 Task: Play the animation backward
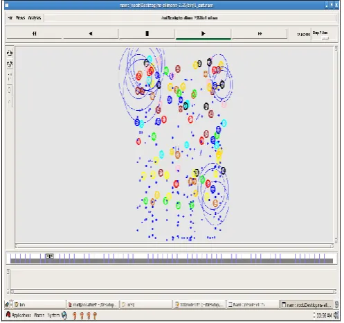click(x=91, y=34)
